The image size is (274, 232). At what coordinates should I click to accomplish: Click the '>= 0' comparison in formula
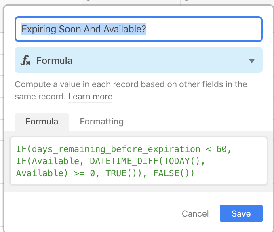84,173
